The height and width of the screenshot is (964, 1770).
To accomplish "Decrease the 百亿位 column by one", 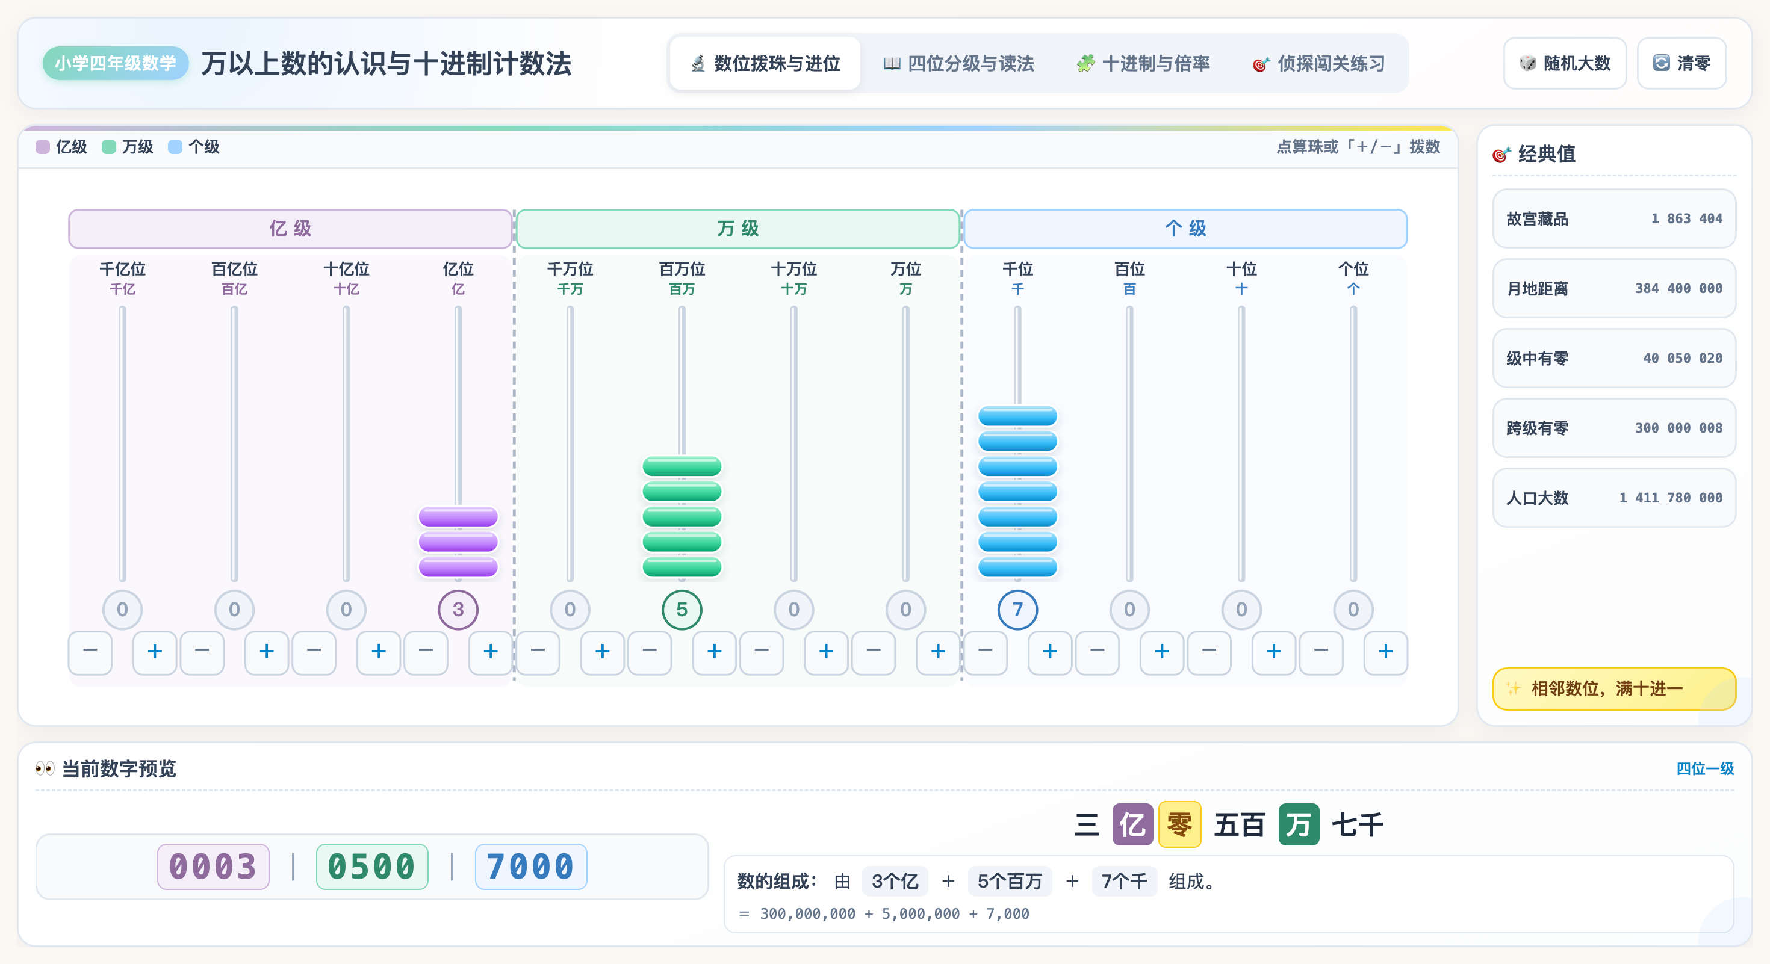I will [x=202, y=652].
